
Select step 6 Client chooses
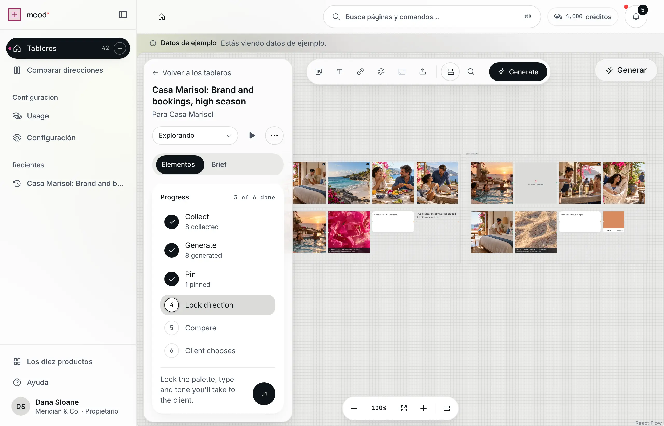[218, 351]
